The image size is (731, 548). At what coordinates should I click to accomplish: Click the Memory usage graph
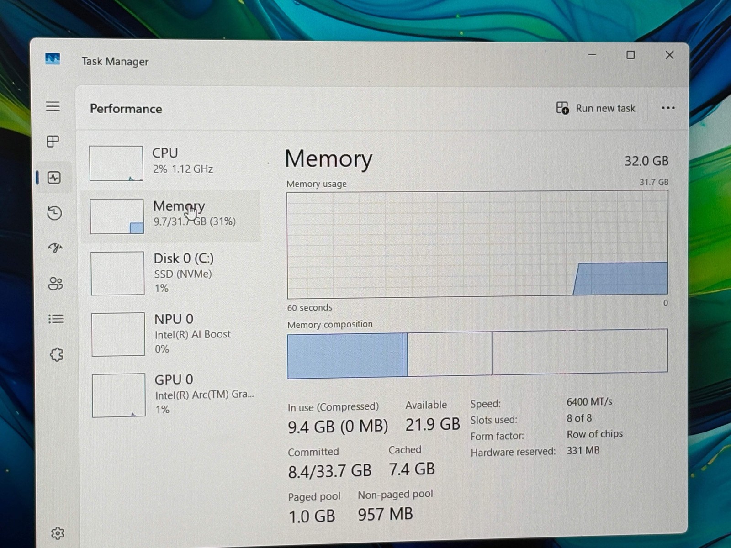[477, 245]
